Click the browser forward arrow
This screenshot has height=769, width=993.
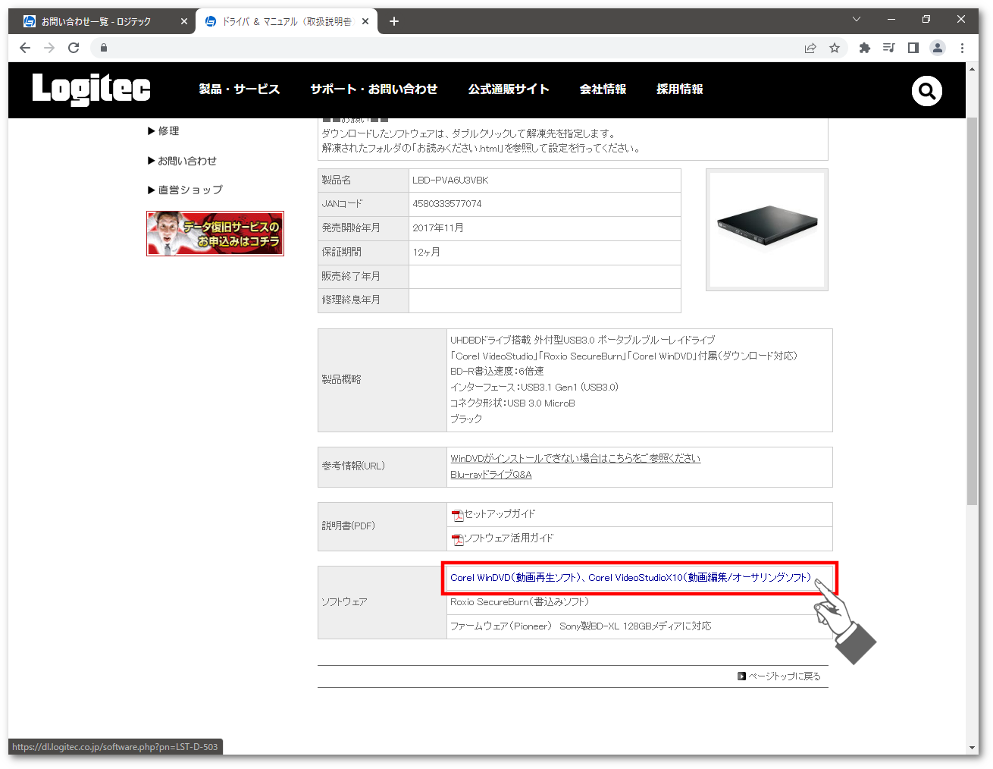click(49, 48)
